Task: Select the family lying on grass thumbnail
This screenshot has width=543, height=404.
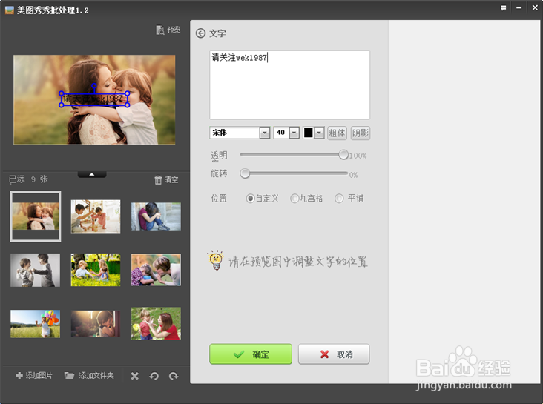Action: click(x=156, y=270)
